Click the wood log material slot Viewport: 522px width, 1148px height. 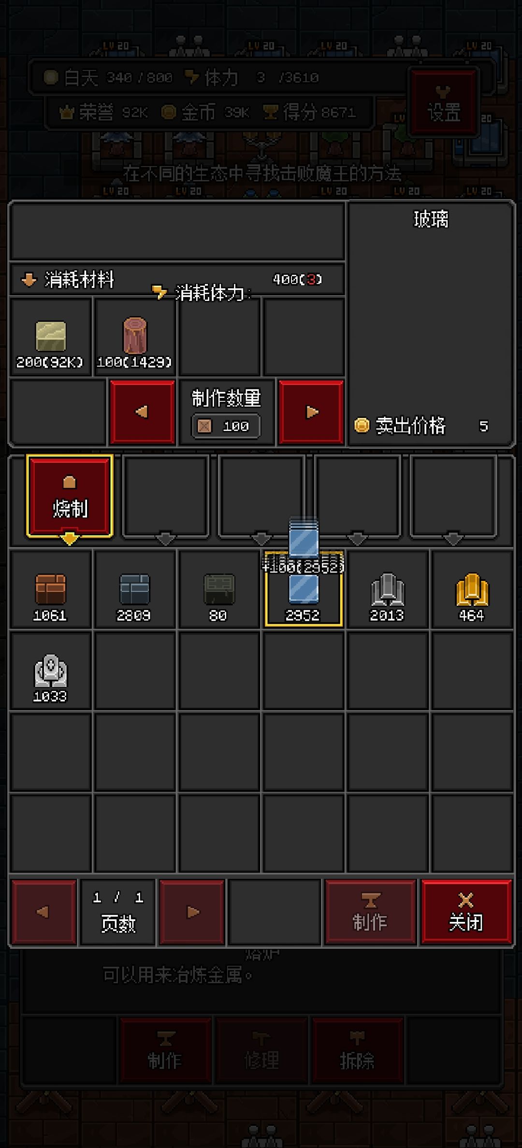[135, 337]
